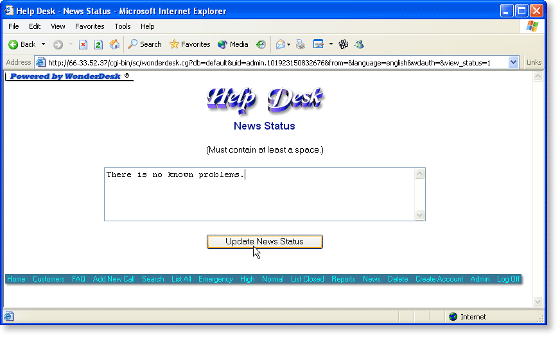
Task: Open the Admin link
Action: [480, 279]
